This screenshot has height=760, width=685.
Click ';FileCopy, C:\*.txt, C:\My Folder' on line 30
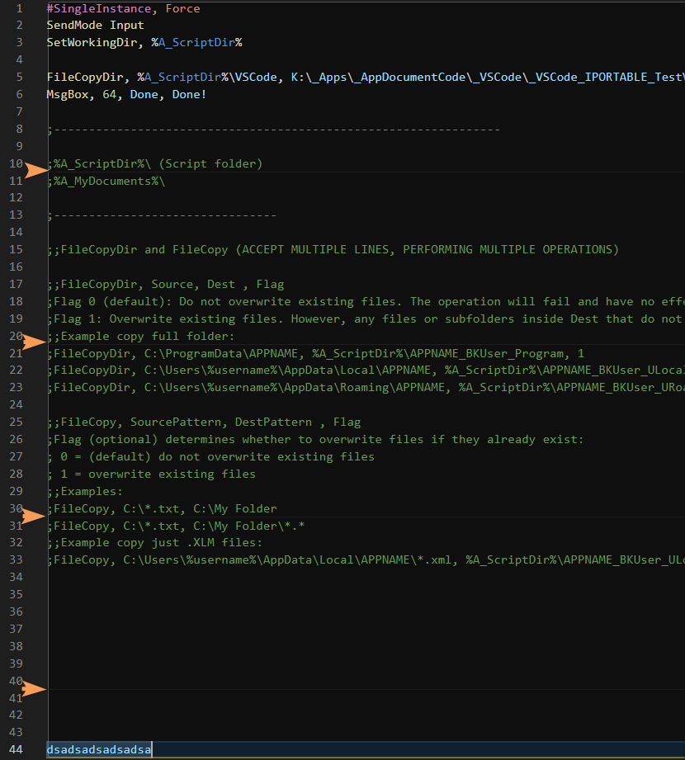point(162,509)
